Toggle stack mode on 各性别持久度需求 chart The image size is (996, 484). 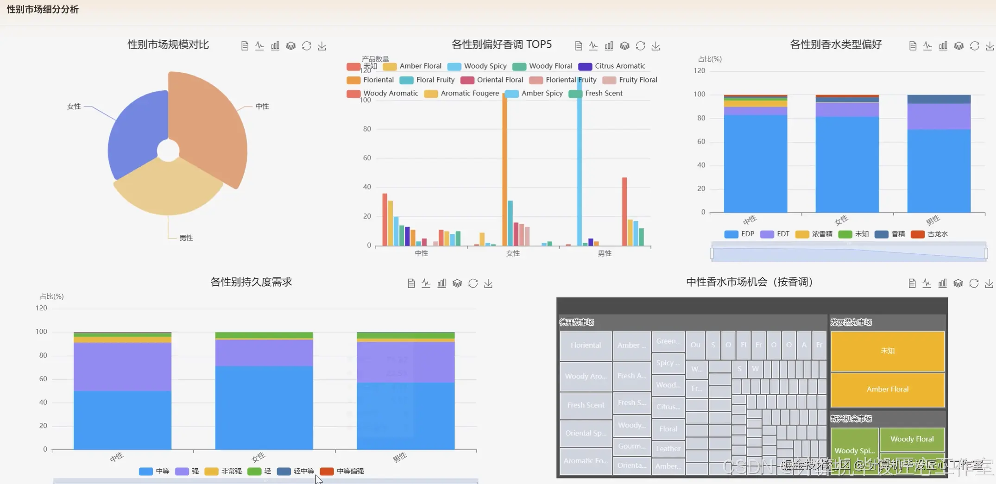click(x=457, y=283)
